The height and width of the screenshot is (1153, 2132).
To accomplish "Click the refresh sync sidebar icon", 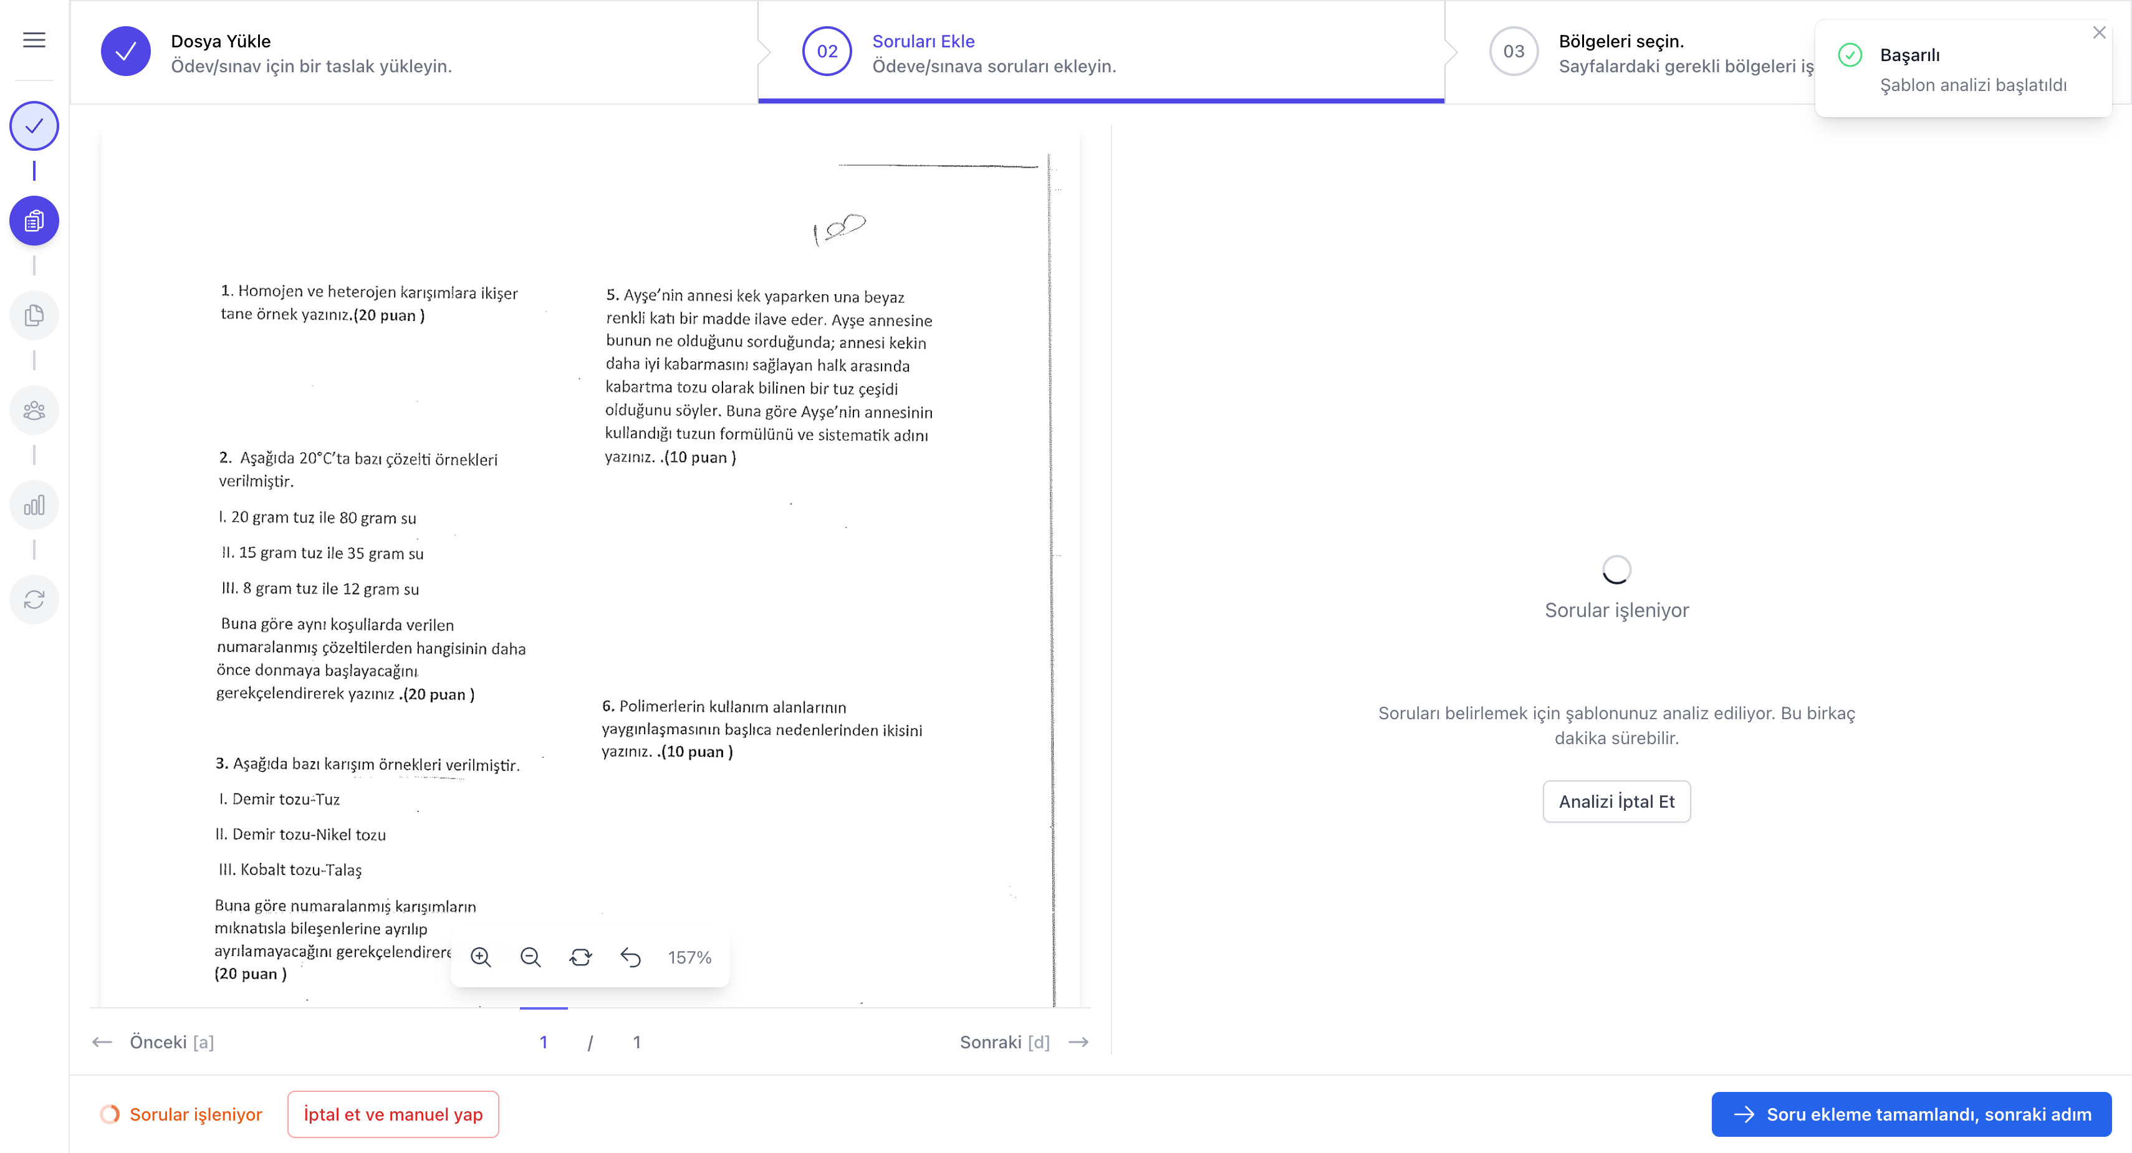I will coord(34,600).
